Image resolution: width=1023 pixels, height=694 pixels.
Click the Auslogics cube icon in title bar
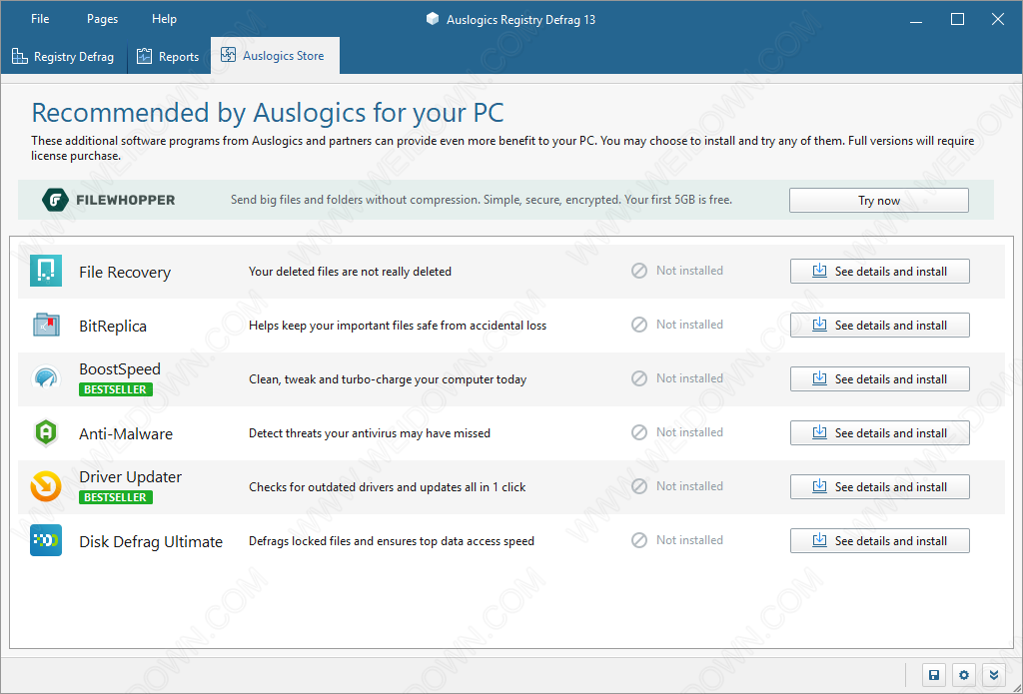(x=432, y=19)
